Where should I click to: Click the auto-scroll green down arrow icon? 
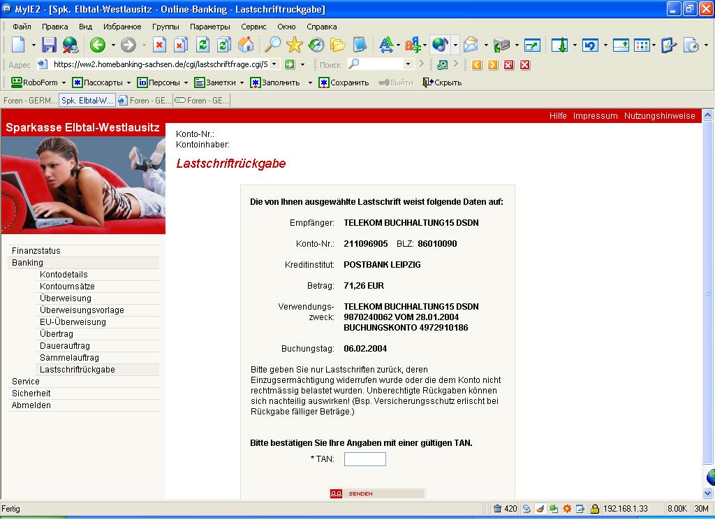point(559,45)
